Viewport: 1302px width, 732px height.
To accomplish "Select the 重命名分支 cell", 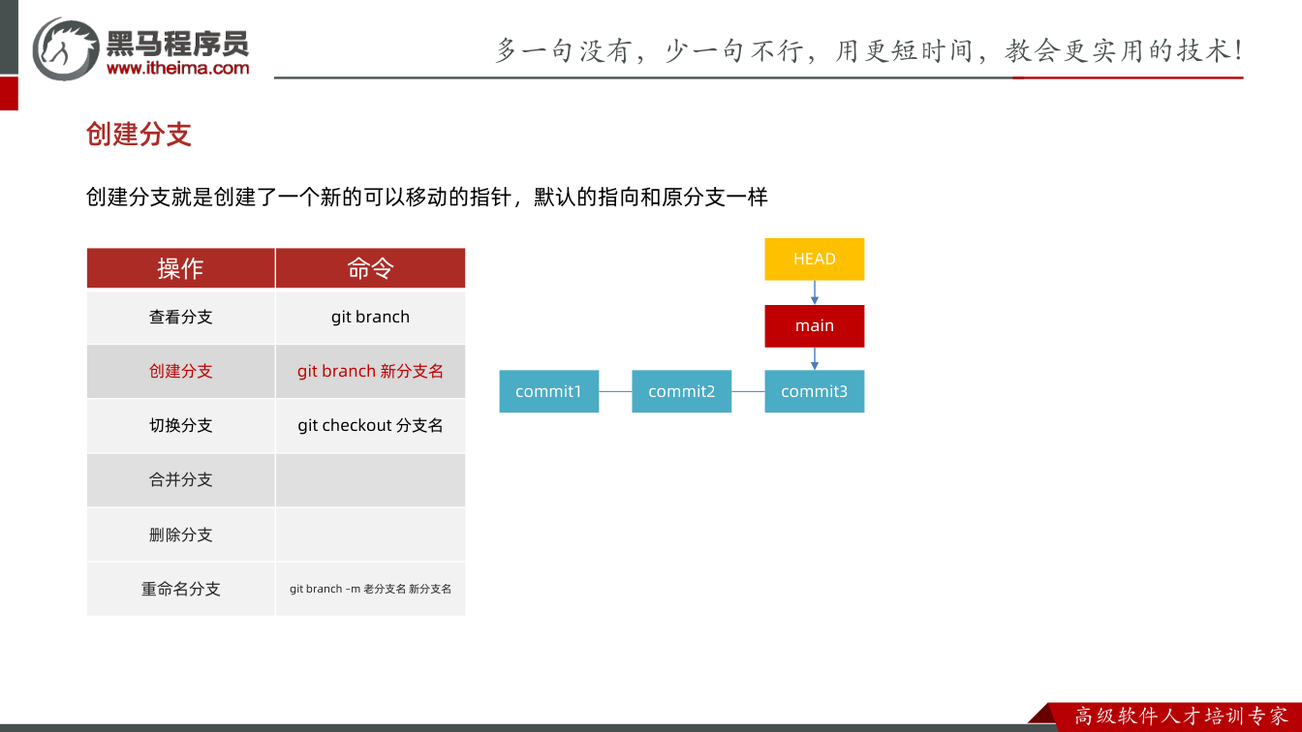I will 180,589.
